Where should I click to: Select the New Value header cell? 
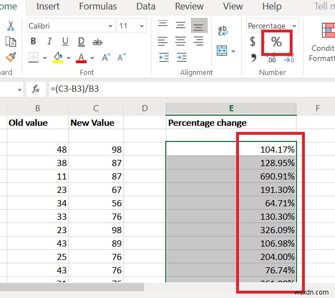[96, 122]
